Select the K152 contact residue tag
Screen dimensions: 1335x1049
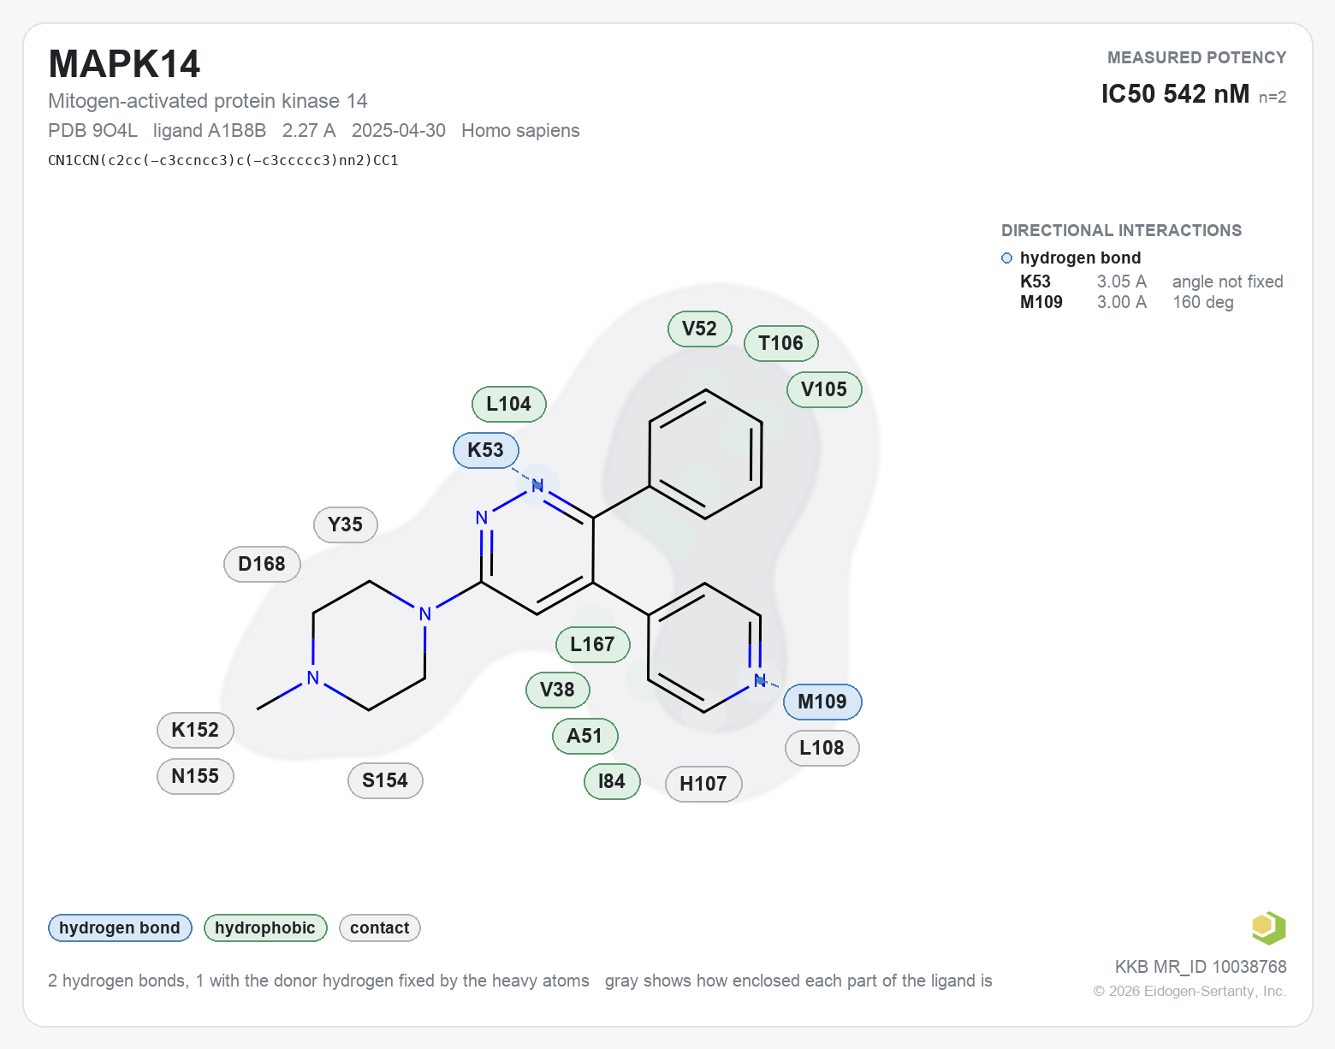(x=195, y=730)
